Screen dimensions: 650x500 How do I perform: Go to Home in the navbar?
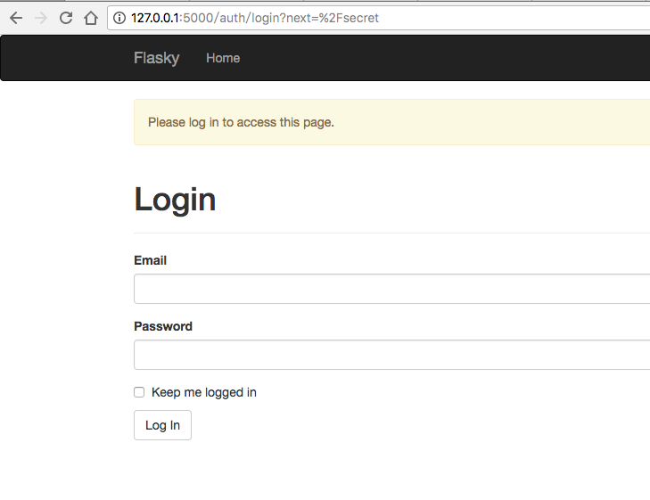[x=223, y=58]
